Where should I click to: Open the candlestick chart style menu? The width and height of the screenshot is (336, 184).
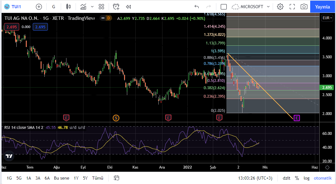click(68, 7)
